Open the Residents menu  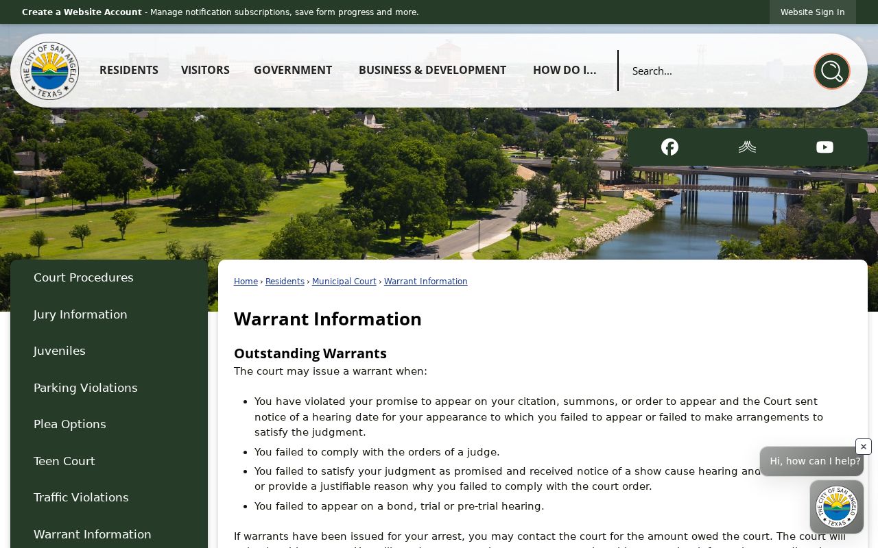coord(129,70)
